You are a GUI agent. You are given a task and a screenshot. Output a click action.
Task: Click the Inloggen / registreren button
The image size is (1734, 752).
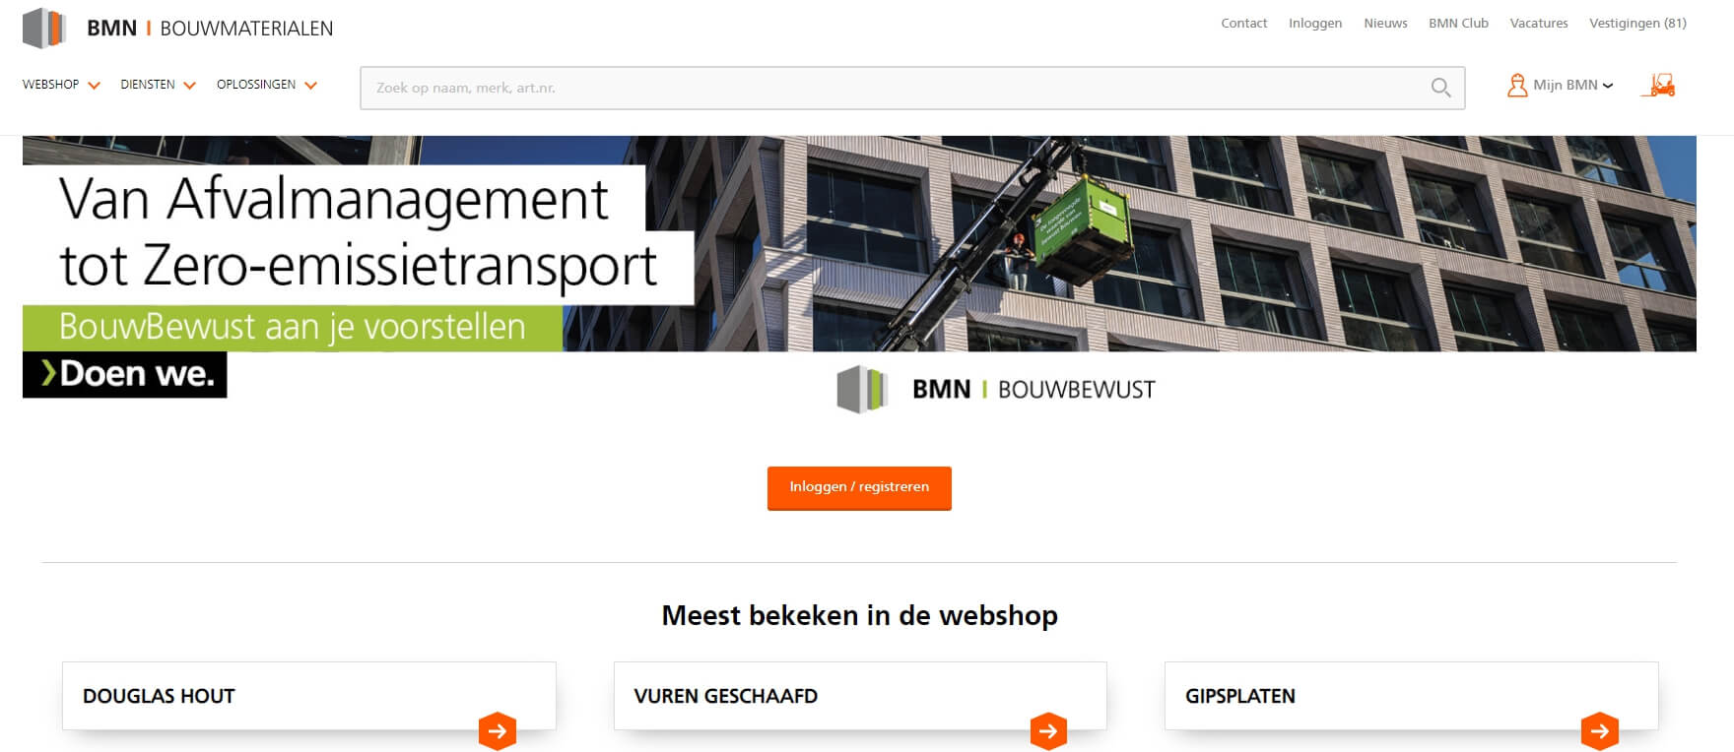point(859,487)
